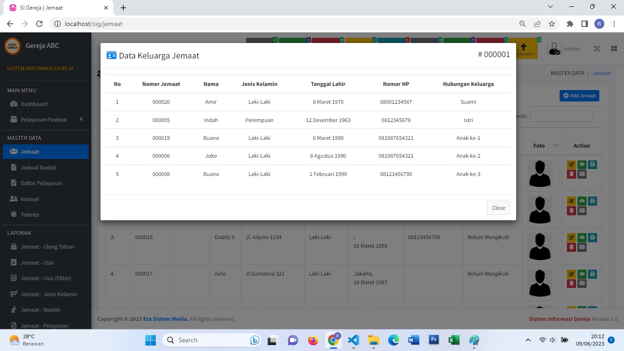The height and width of the screenshot is (351, 624).
Task: Click the red trash icon for jemaat 000017
Action: pos(571,284)
